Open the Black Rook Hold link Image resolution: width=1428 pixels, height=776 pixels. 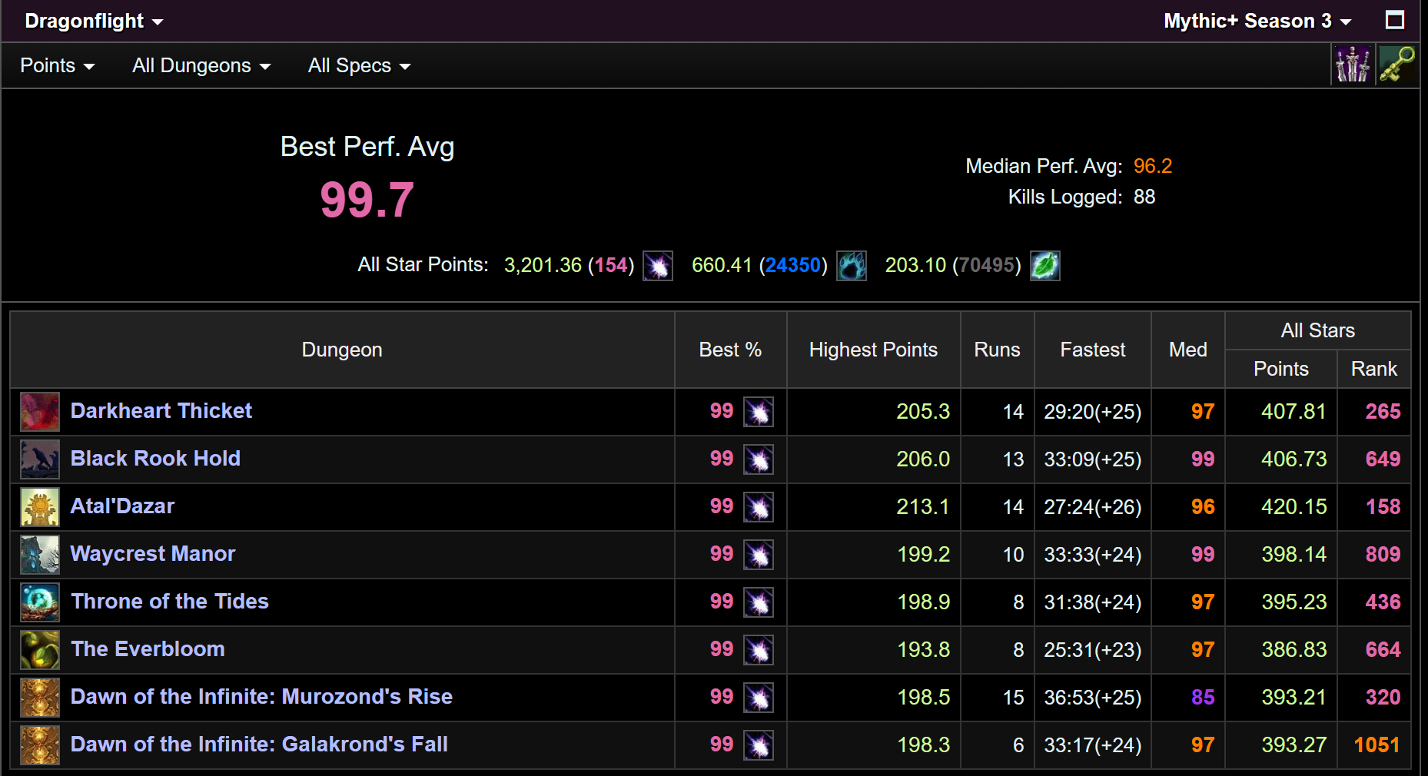point(155,458)
